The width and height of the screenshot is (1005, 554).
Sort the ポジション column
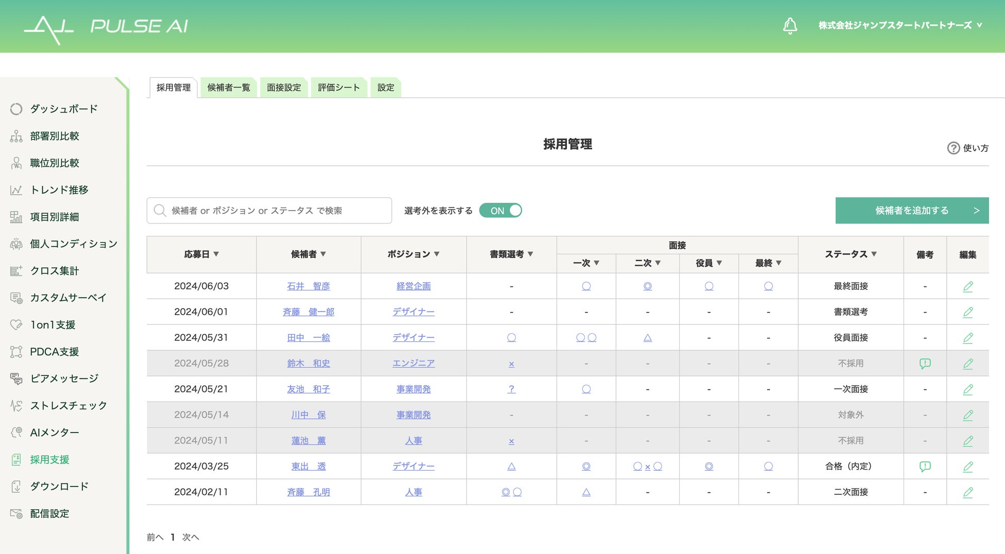pos(437,254)
